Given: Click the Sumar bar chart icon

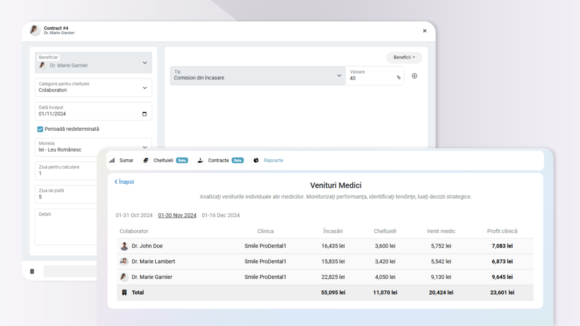Looking at the screenshot, I should (x=112, y=160).
